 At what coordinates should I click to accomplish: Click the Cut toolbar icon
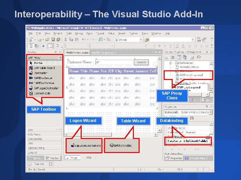point(66,40)
